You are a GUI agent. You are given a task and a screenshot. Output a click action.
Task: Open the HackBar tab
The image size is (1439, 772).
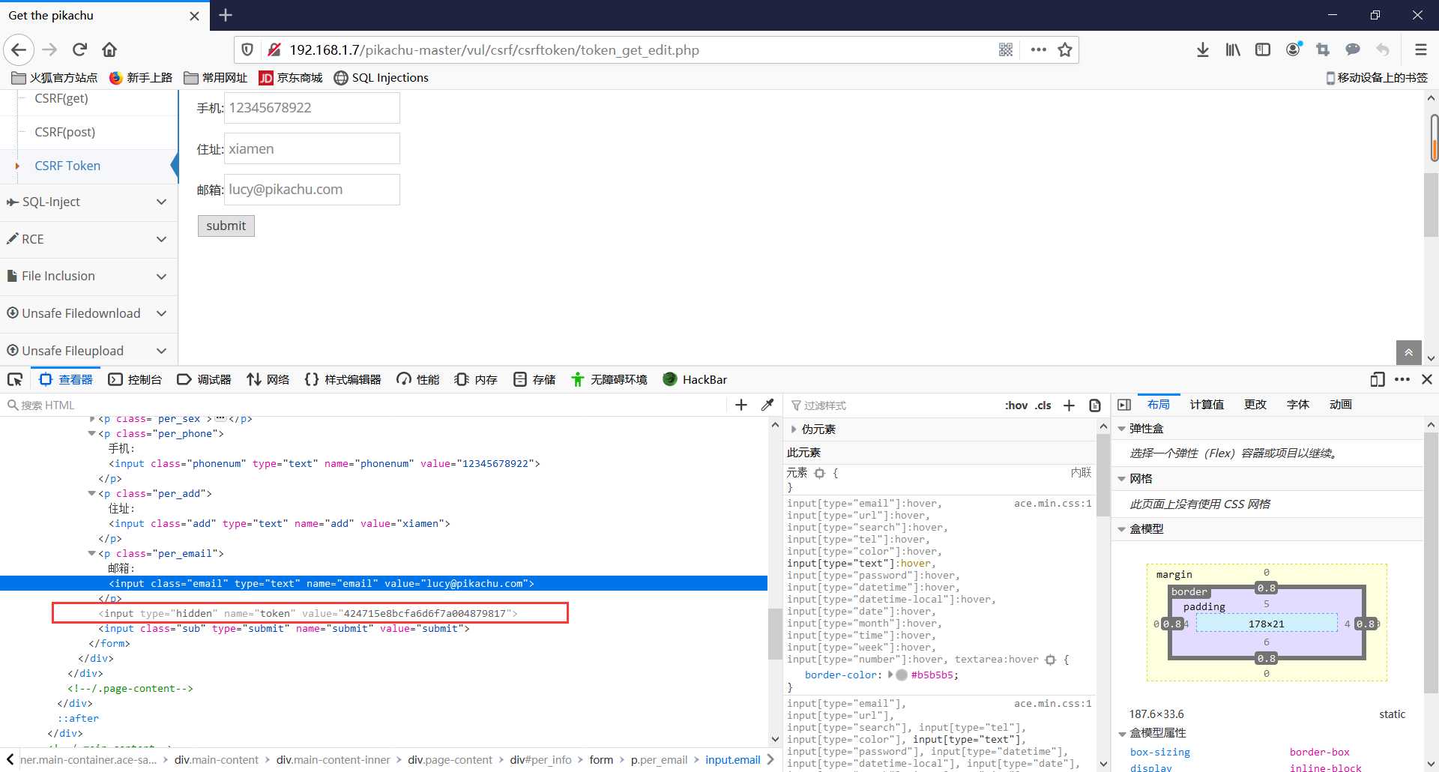pyautogui.click(x=695, y=380)
